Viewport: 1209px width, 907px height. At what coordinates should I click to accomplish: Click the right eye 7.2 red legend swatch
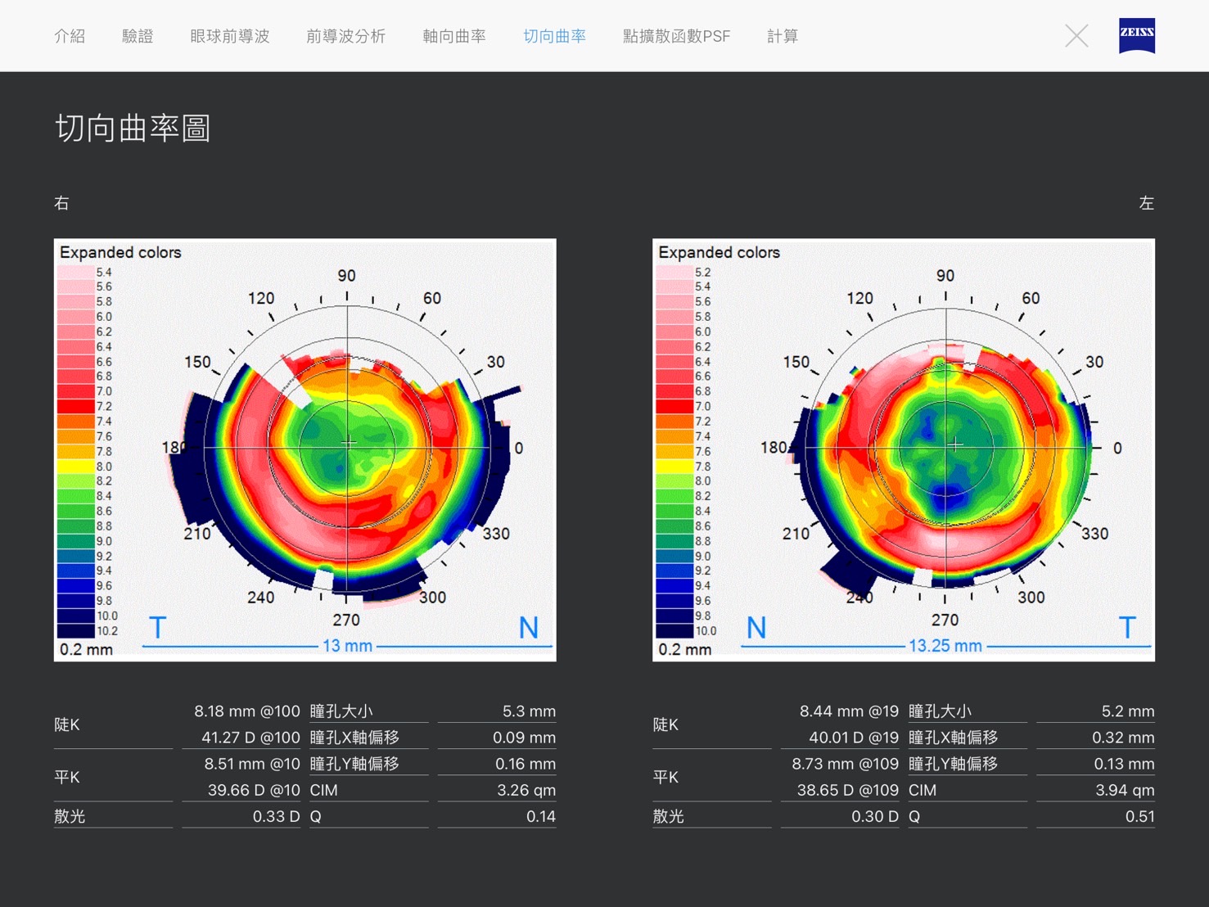pos(75,406)
